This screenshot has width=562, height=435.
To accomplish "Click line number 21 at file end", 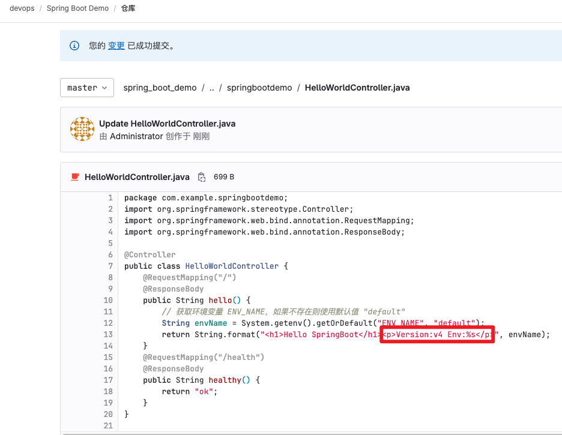I will pyautogui.click(x=108, y=425).
